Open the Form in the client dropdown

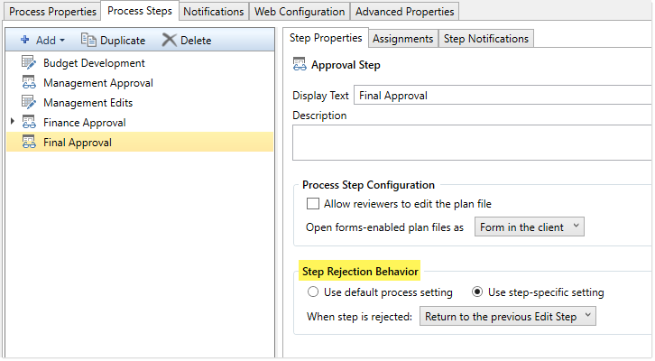(530, 227)
